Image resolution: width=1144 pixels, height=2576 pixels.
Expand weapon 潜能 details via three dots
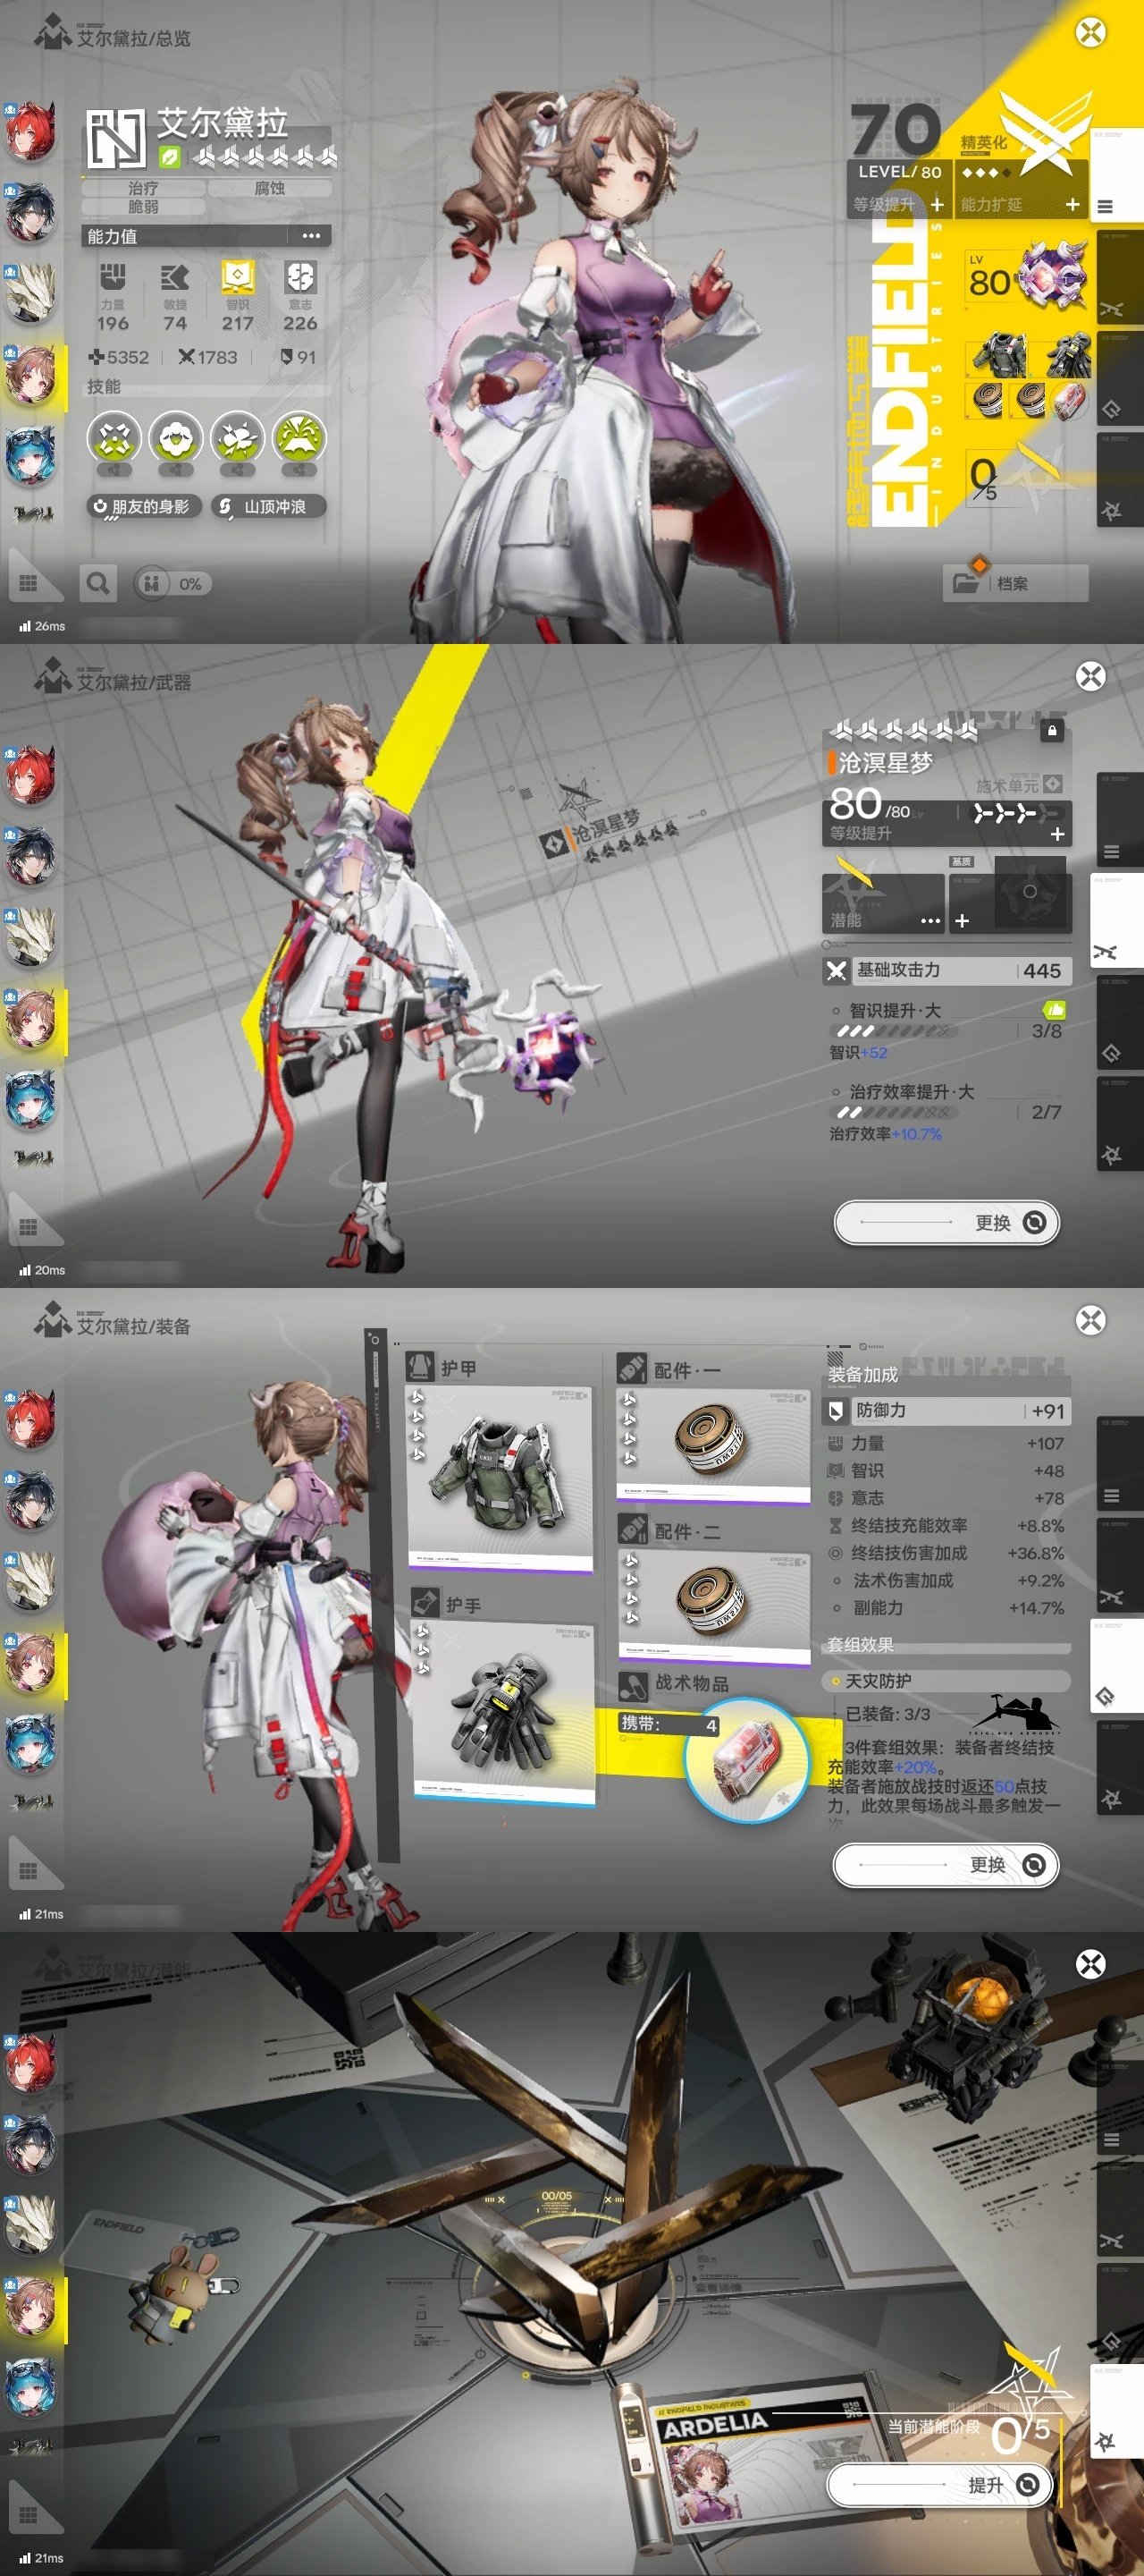click(930, 920)
